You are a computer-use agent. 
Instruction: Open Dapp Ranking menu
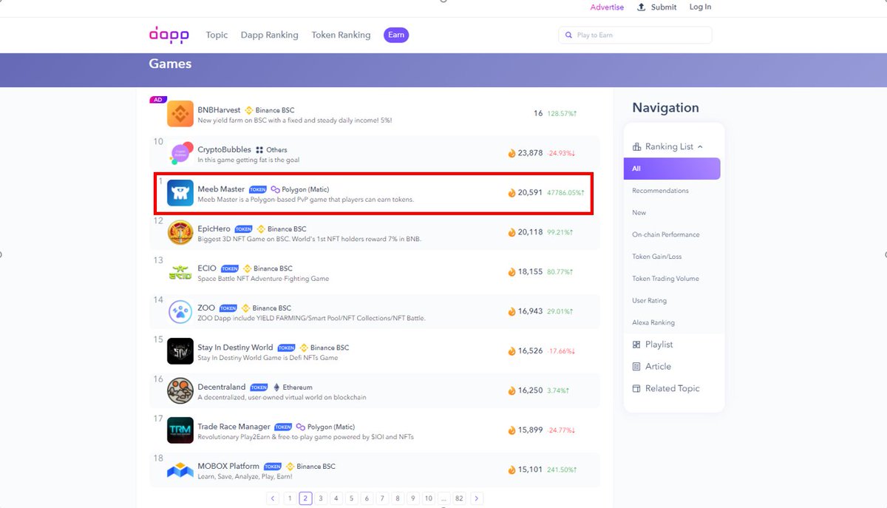[270, 35]
